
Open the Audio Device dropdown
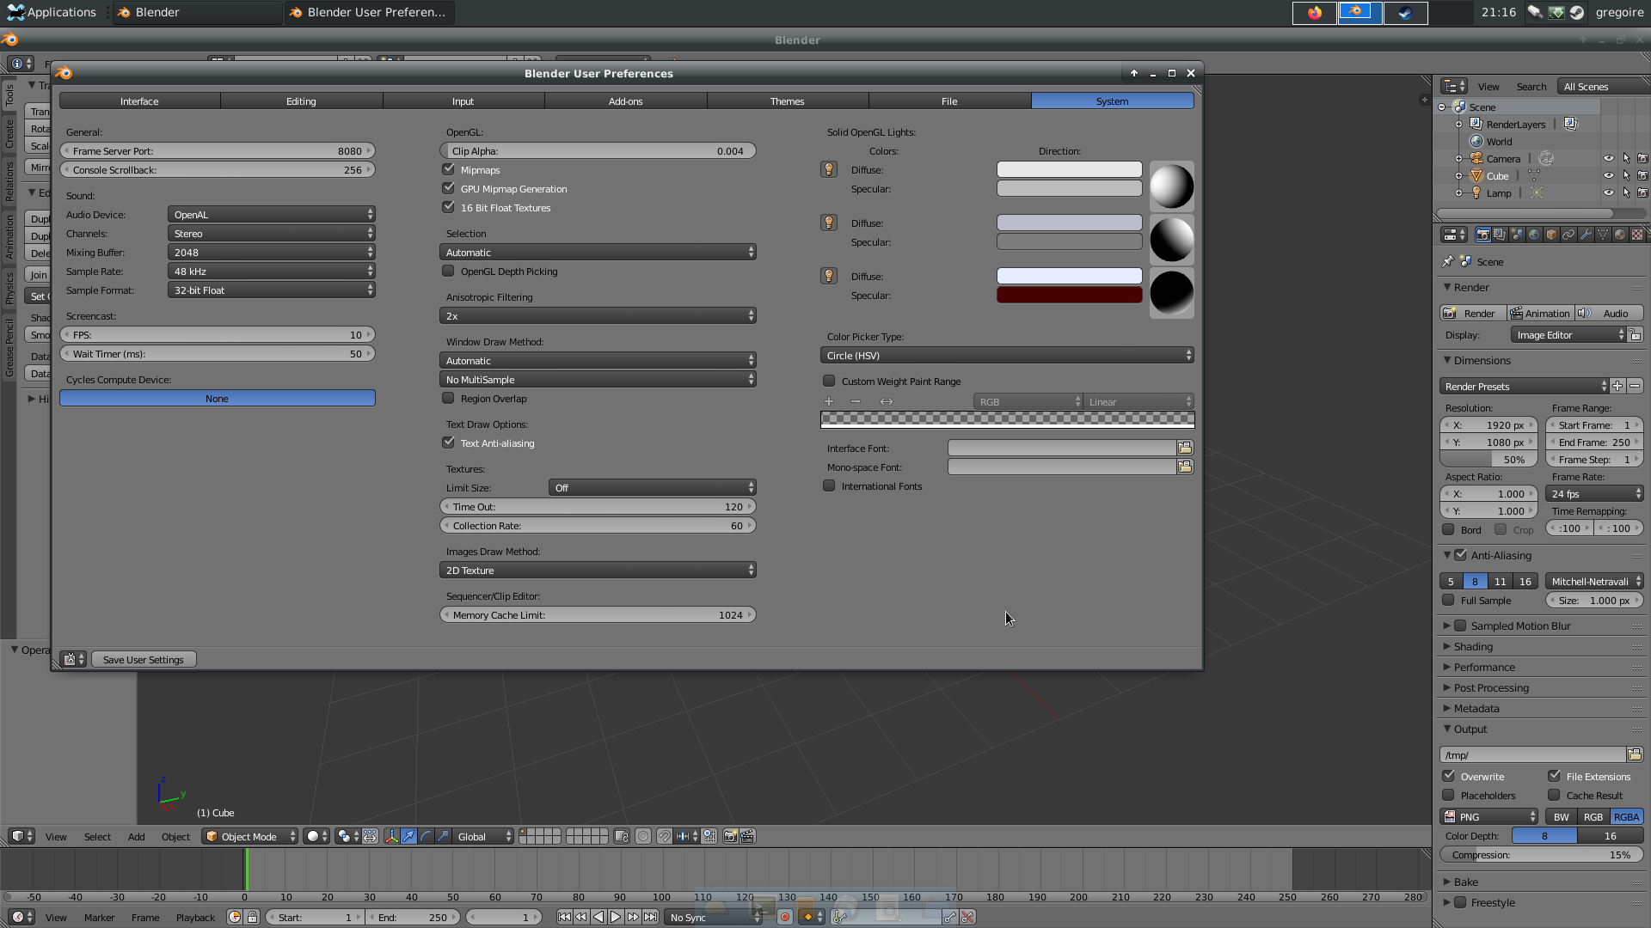(272, 214)
